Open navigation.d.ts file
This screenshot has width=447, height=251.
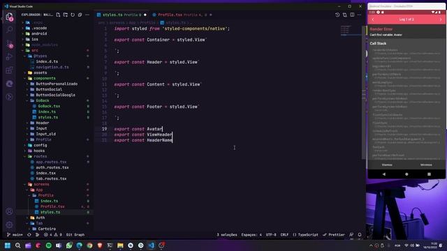tap(52, 67)
